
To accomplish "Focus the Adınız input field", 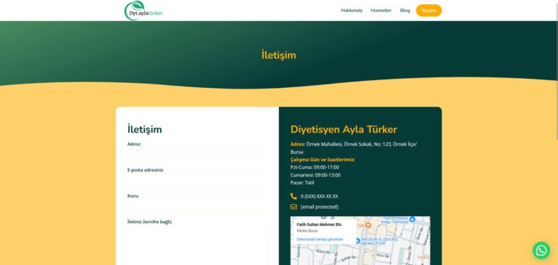I will click(x=197, y=153).
